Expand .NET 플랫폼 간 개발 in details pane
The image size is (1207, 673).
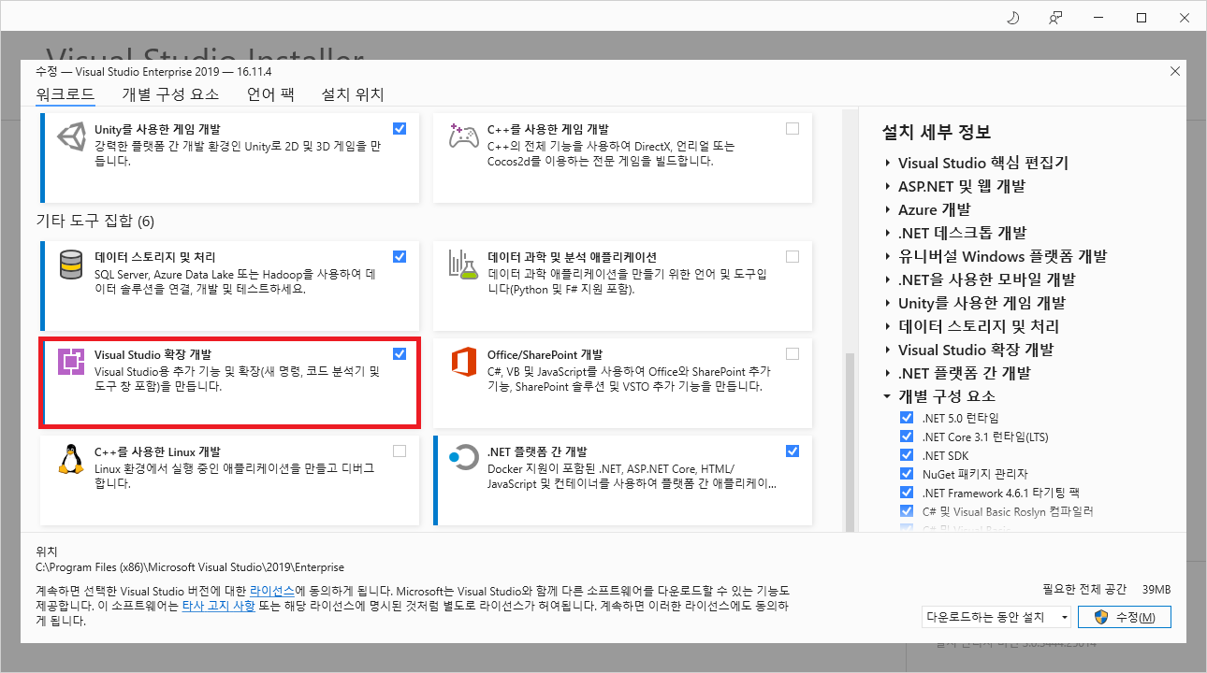pos(887,373)
